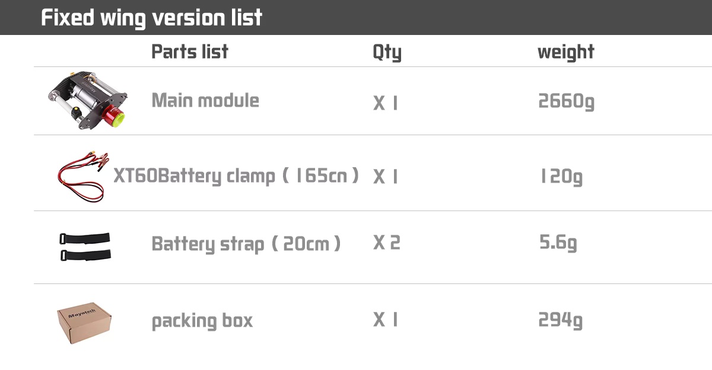Click the "2660g" weight value
Image resolution: width=712 pixels, height=370 pixels.
tap(566, 102)
